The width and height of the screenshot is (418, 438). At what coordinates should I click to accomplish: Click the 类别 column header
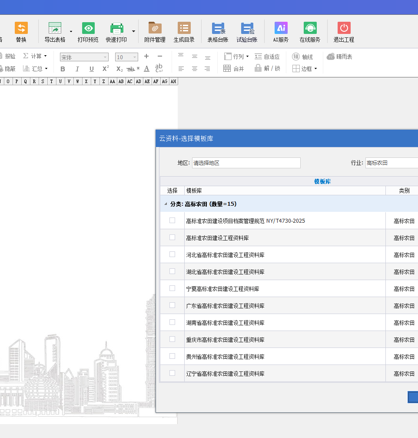pyautogui.click(x=404, y=191)
